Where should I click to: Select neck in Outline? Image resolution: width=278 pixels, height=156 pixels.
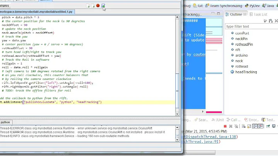tap(239, 61)
